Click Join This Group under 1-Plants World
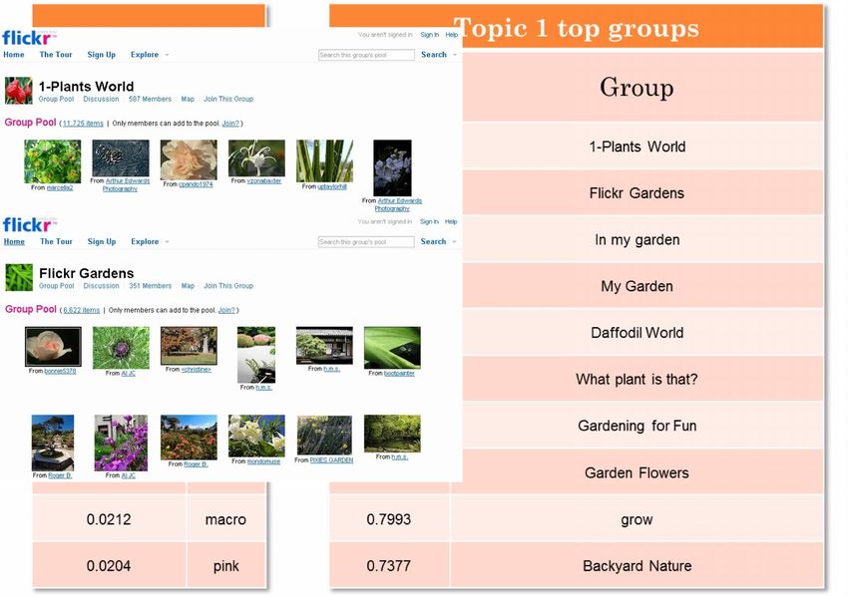Viewport: 848px width, 596px height. click(228, 99)
